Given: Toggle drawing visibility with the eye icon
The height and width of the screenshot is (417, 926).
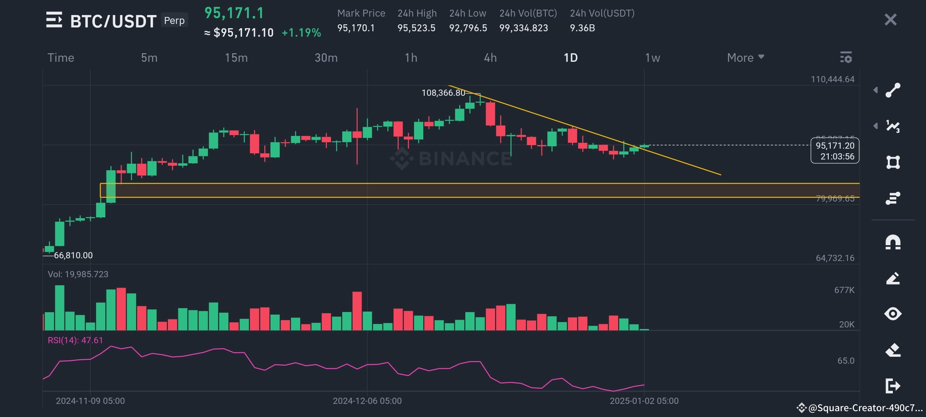Looking at the screenshot, I should coord(892,314).
